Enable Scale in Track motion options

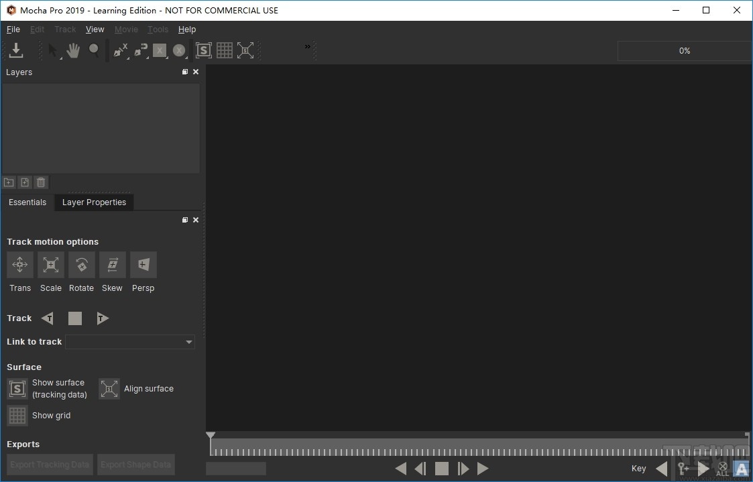(50, 264)
